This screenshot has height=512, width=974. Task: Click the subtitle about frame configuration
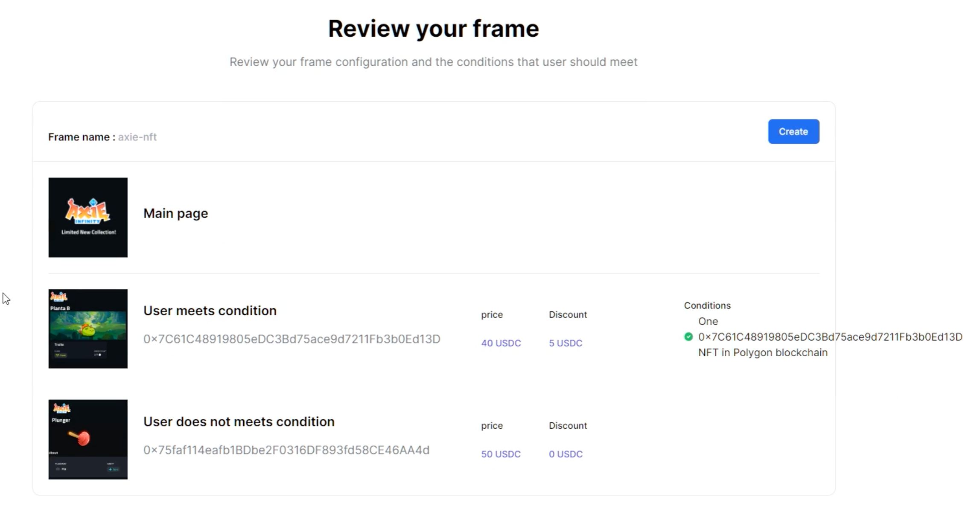(x=434, y=62)
